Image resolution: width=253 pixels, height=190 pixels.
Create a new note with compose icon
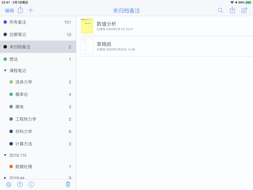point(244,10)
